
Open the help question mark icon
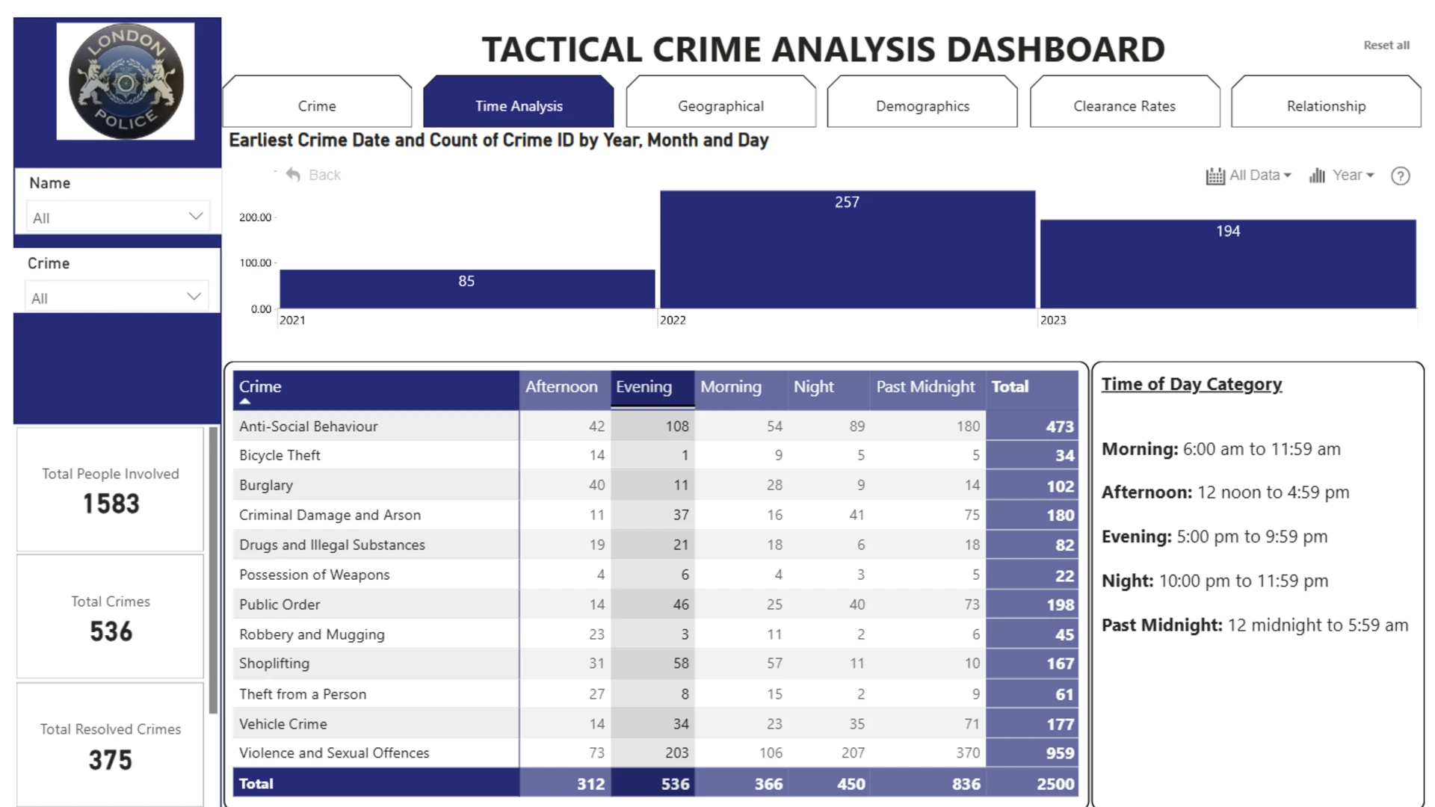[x=1400, y=176]
